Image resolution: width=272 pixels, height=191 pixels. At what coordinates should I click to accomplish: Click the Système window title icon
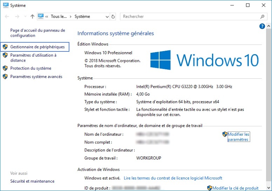coord(6,5)
